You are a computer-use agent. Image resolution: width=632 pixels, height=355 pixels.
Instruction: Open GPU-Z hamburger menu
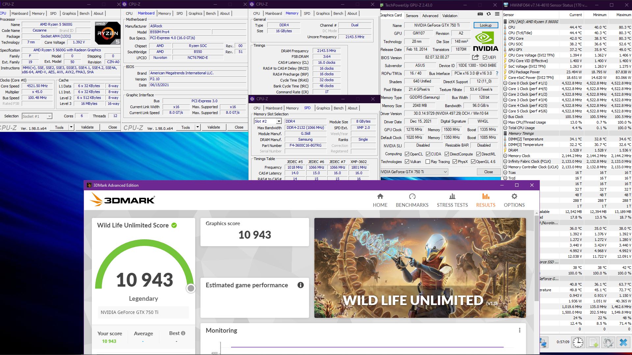tap(497, 14)
